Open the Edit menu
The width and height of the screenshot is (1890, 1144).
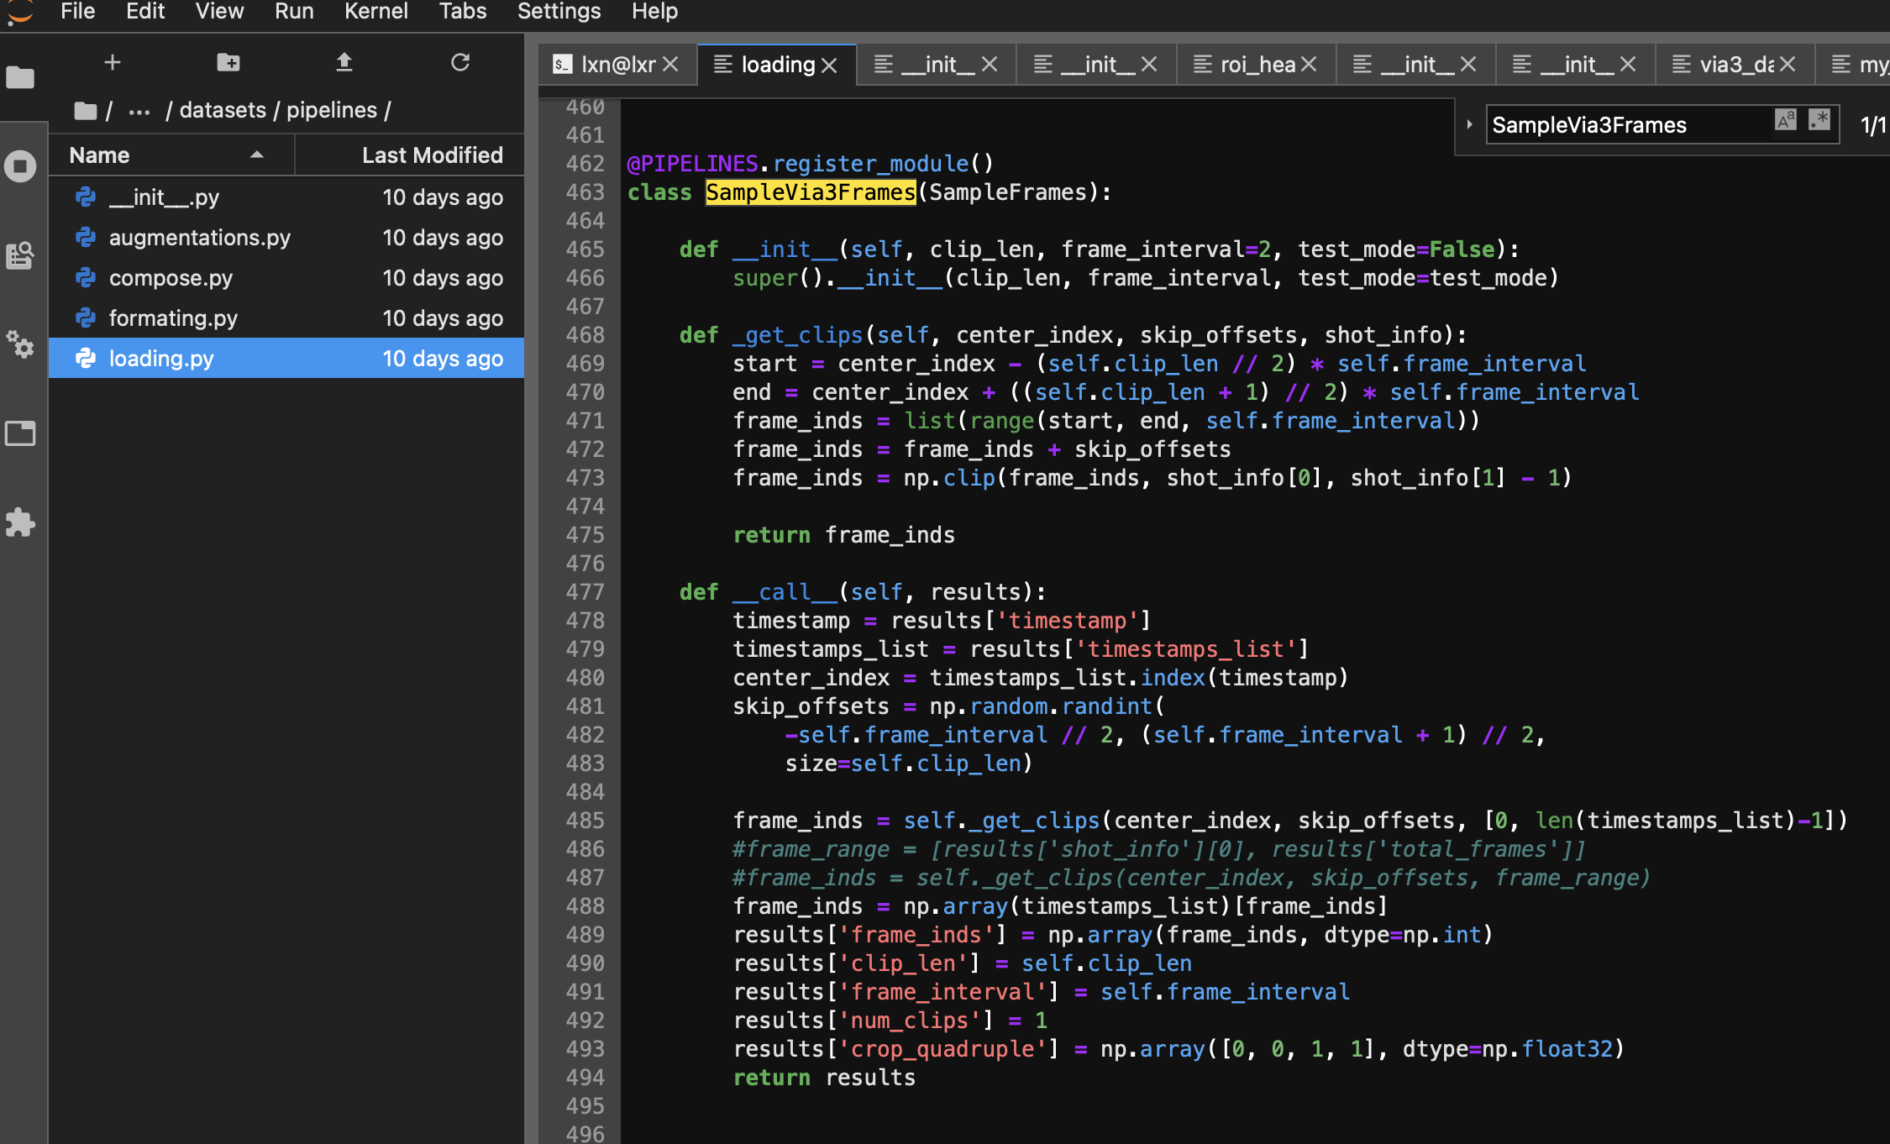point(145,12)
